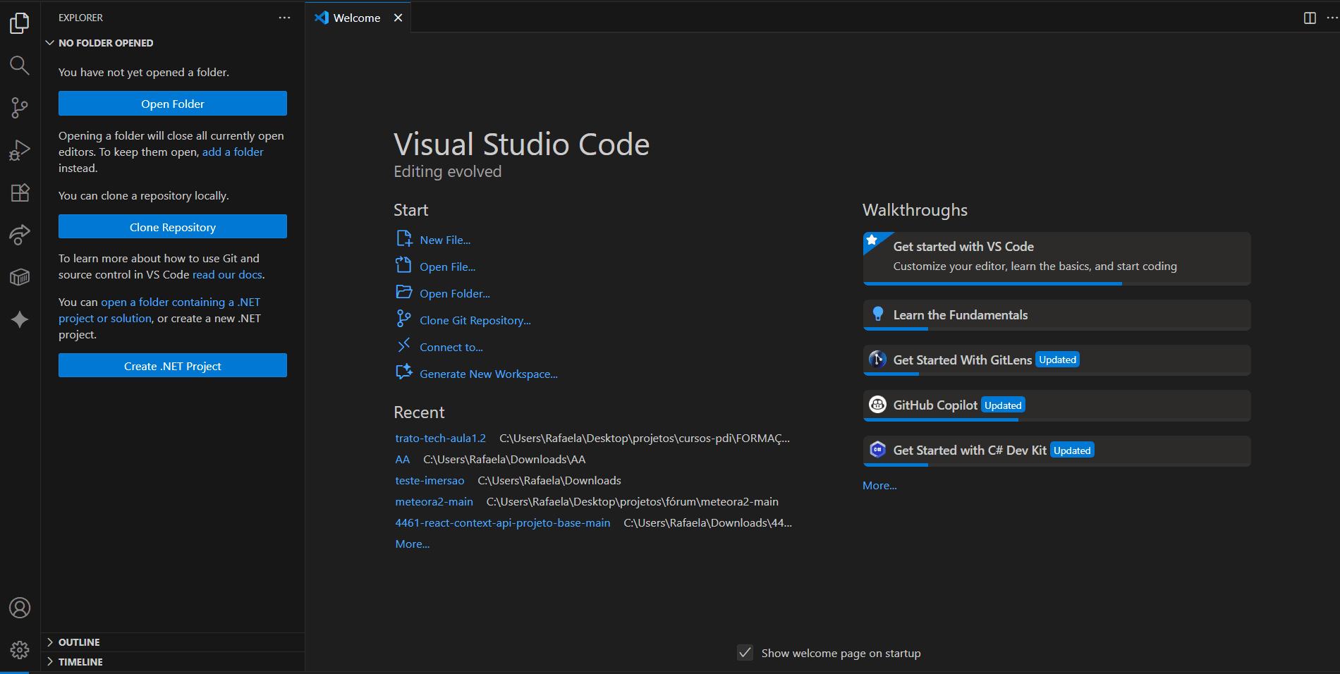Close the Welcome tab
The image size is (1340, 674).
(x=398, y=18)
